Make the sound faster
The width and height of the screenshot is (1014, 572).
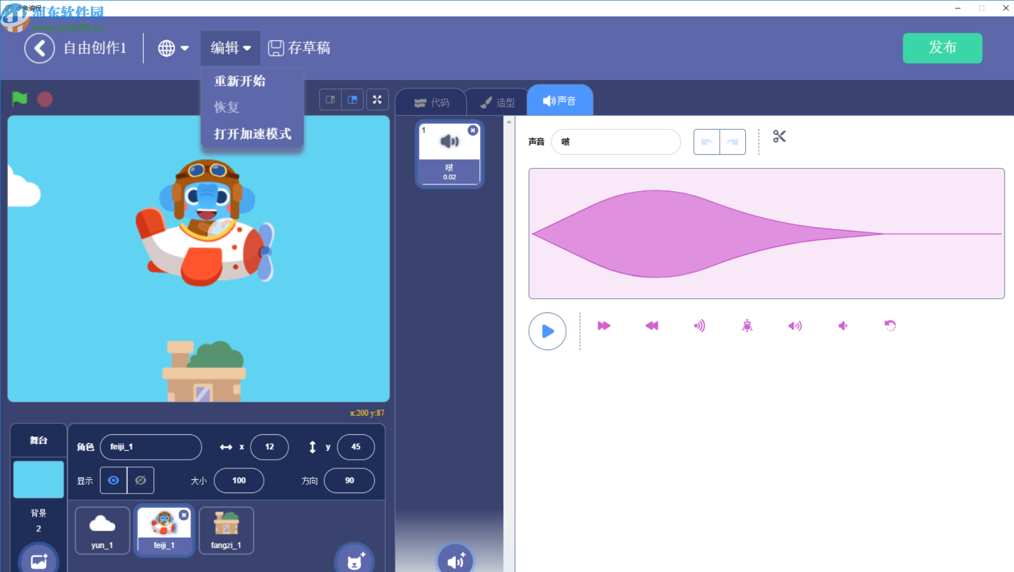[x=604, y=326]
